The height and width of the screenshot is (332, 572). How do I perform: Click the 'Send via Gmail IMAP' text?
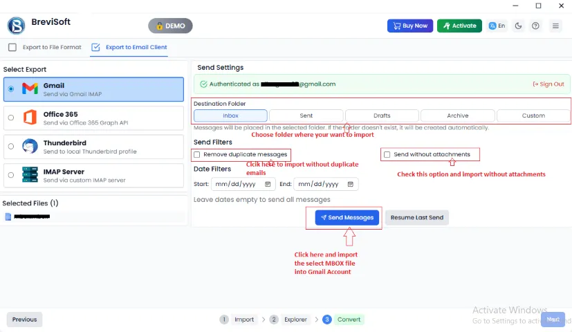pyautogui.click(x=73, y=94)
